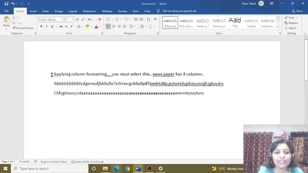
Task: Open multilevel list dropdown
Action: point(129,19)
